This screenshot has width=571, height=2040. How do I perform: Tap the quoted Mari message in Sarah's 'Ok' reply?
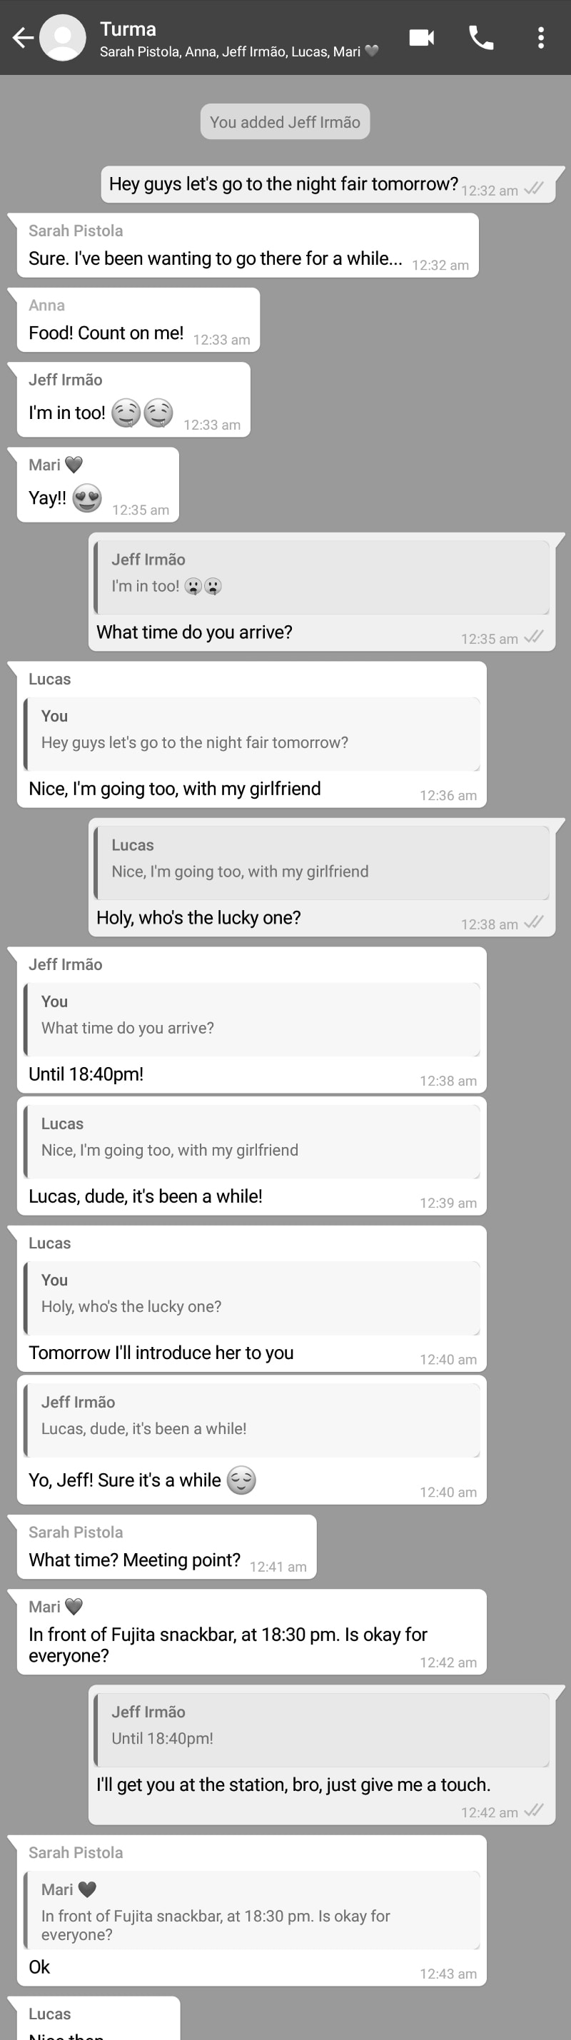(252, 1910)
